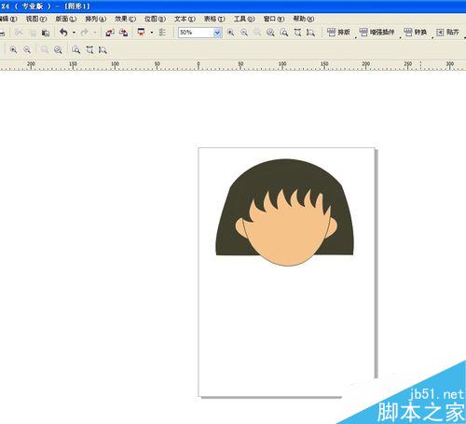Select the character's left ear shape
466x424 pixels.
pyautogui.click(x=240, y=226)
